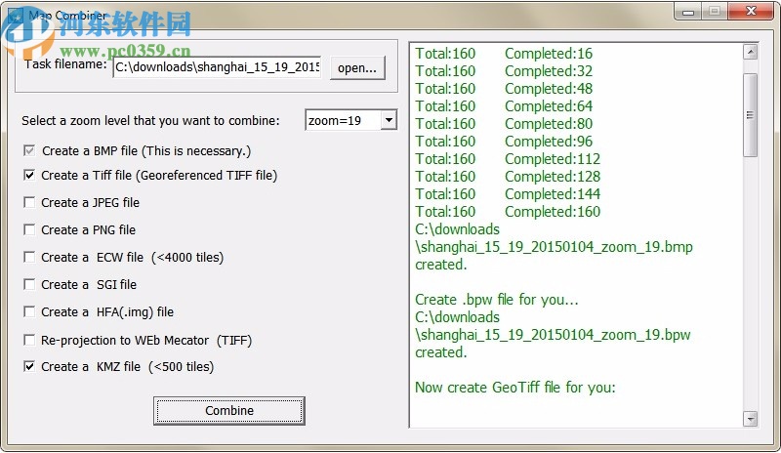This screenshot has height=453, width=781.
Task: Enable Create a PNG file
Action: pyautogui.click(x=29, y=229)
